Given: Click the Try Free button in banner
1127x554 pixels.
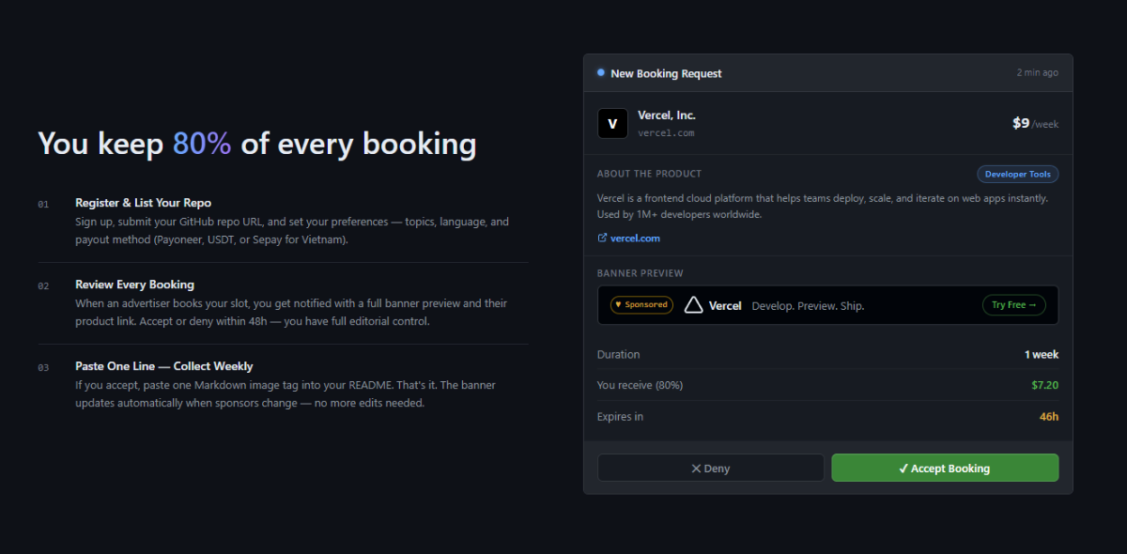Looking at the screenshot, I should point(1014,305).
